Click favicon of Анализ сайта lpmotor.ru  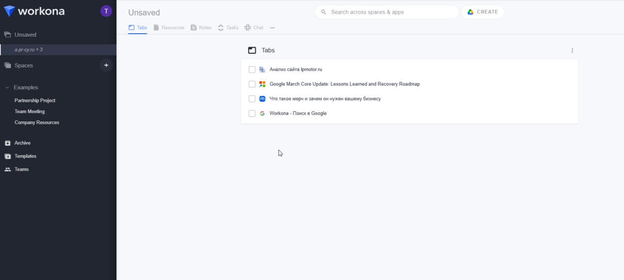tap(262, 70)
